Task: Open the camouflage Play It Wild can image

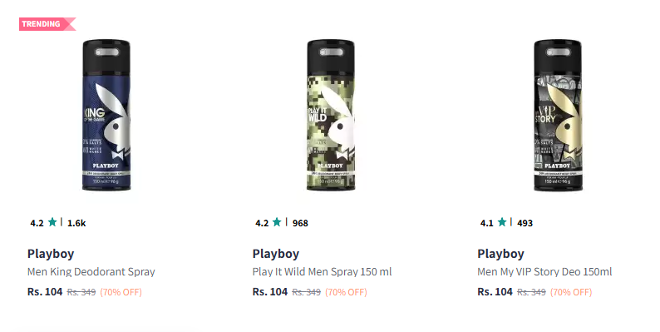Action: tap(331, 115)
